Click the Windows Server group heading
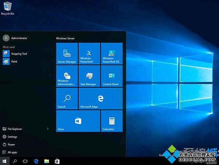 tap(65, 38)
